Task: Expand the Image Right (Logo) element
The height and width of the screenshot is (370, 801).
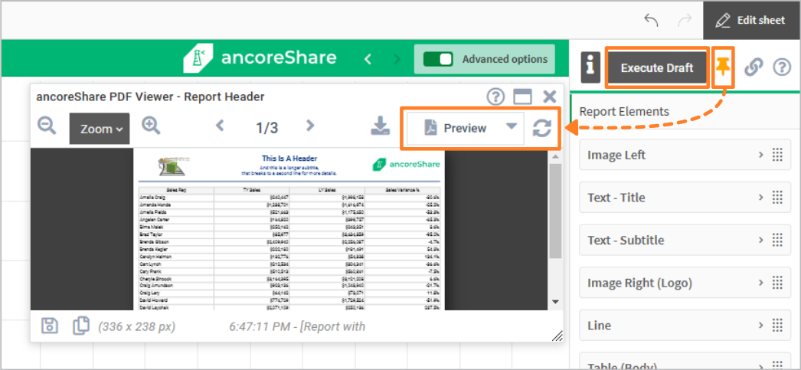Action: 760,283
